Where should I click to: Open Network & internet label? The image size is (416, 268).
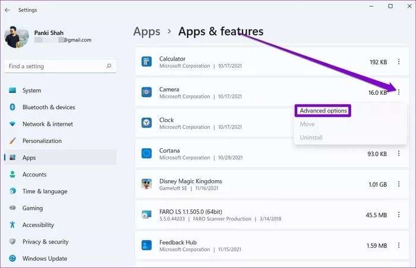[x=48, y=124]
